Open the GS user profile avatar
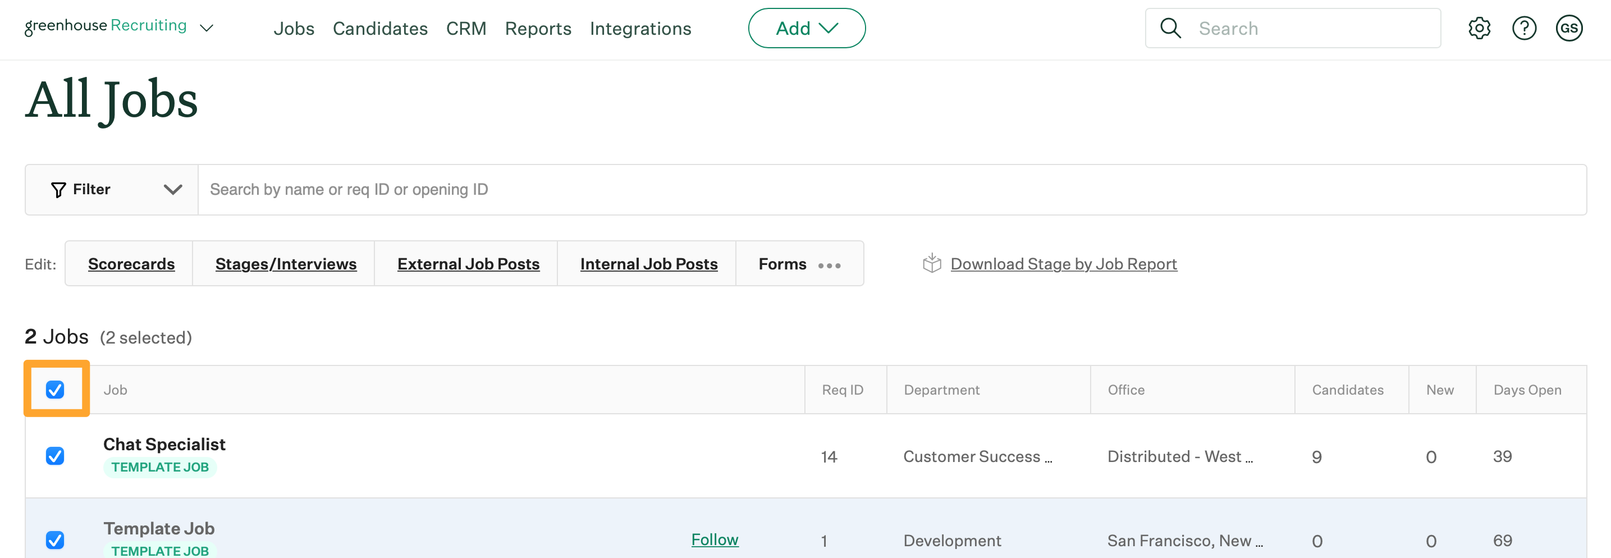The height and width of the screenshot is (558, 1611). click(x=1568, y=28)
